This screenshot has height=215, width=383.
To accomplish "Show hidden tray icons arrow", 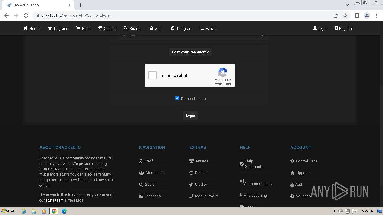I will (334, 211).
